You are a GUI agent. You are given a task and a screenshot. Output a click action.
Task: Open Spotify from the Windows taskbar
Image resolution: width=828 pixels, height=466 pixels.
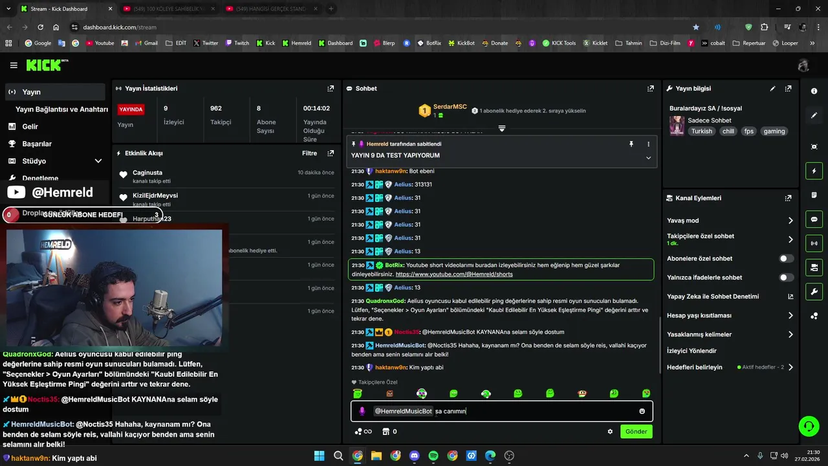(433, 456)
